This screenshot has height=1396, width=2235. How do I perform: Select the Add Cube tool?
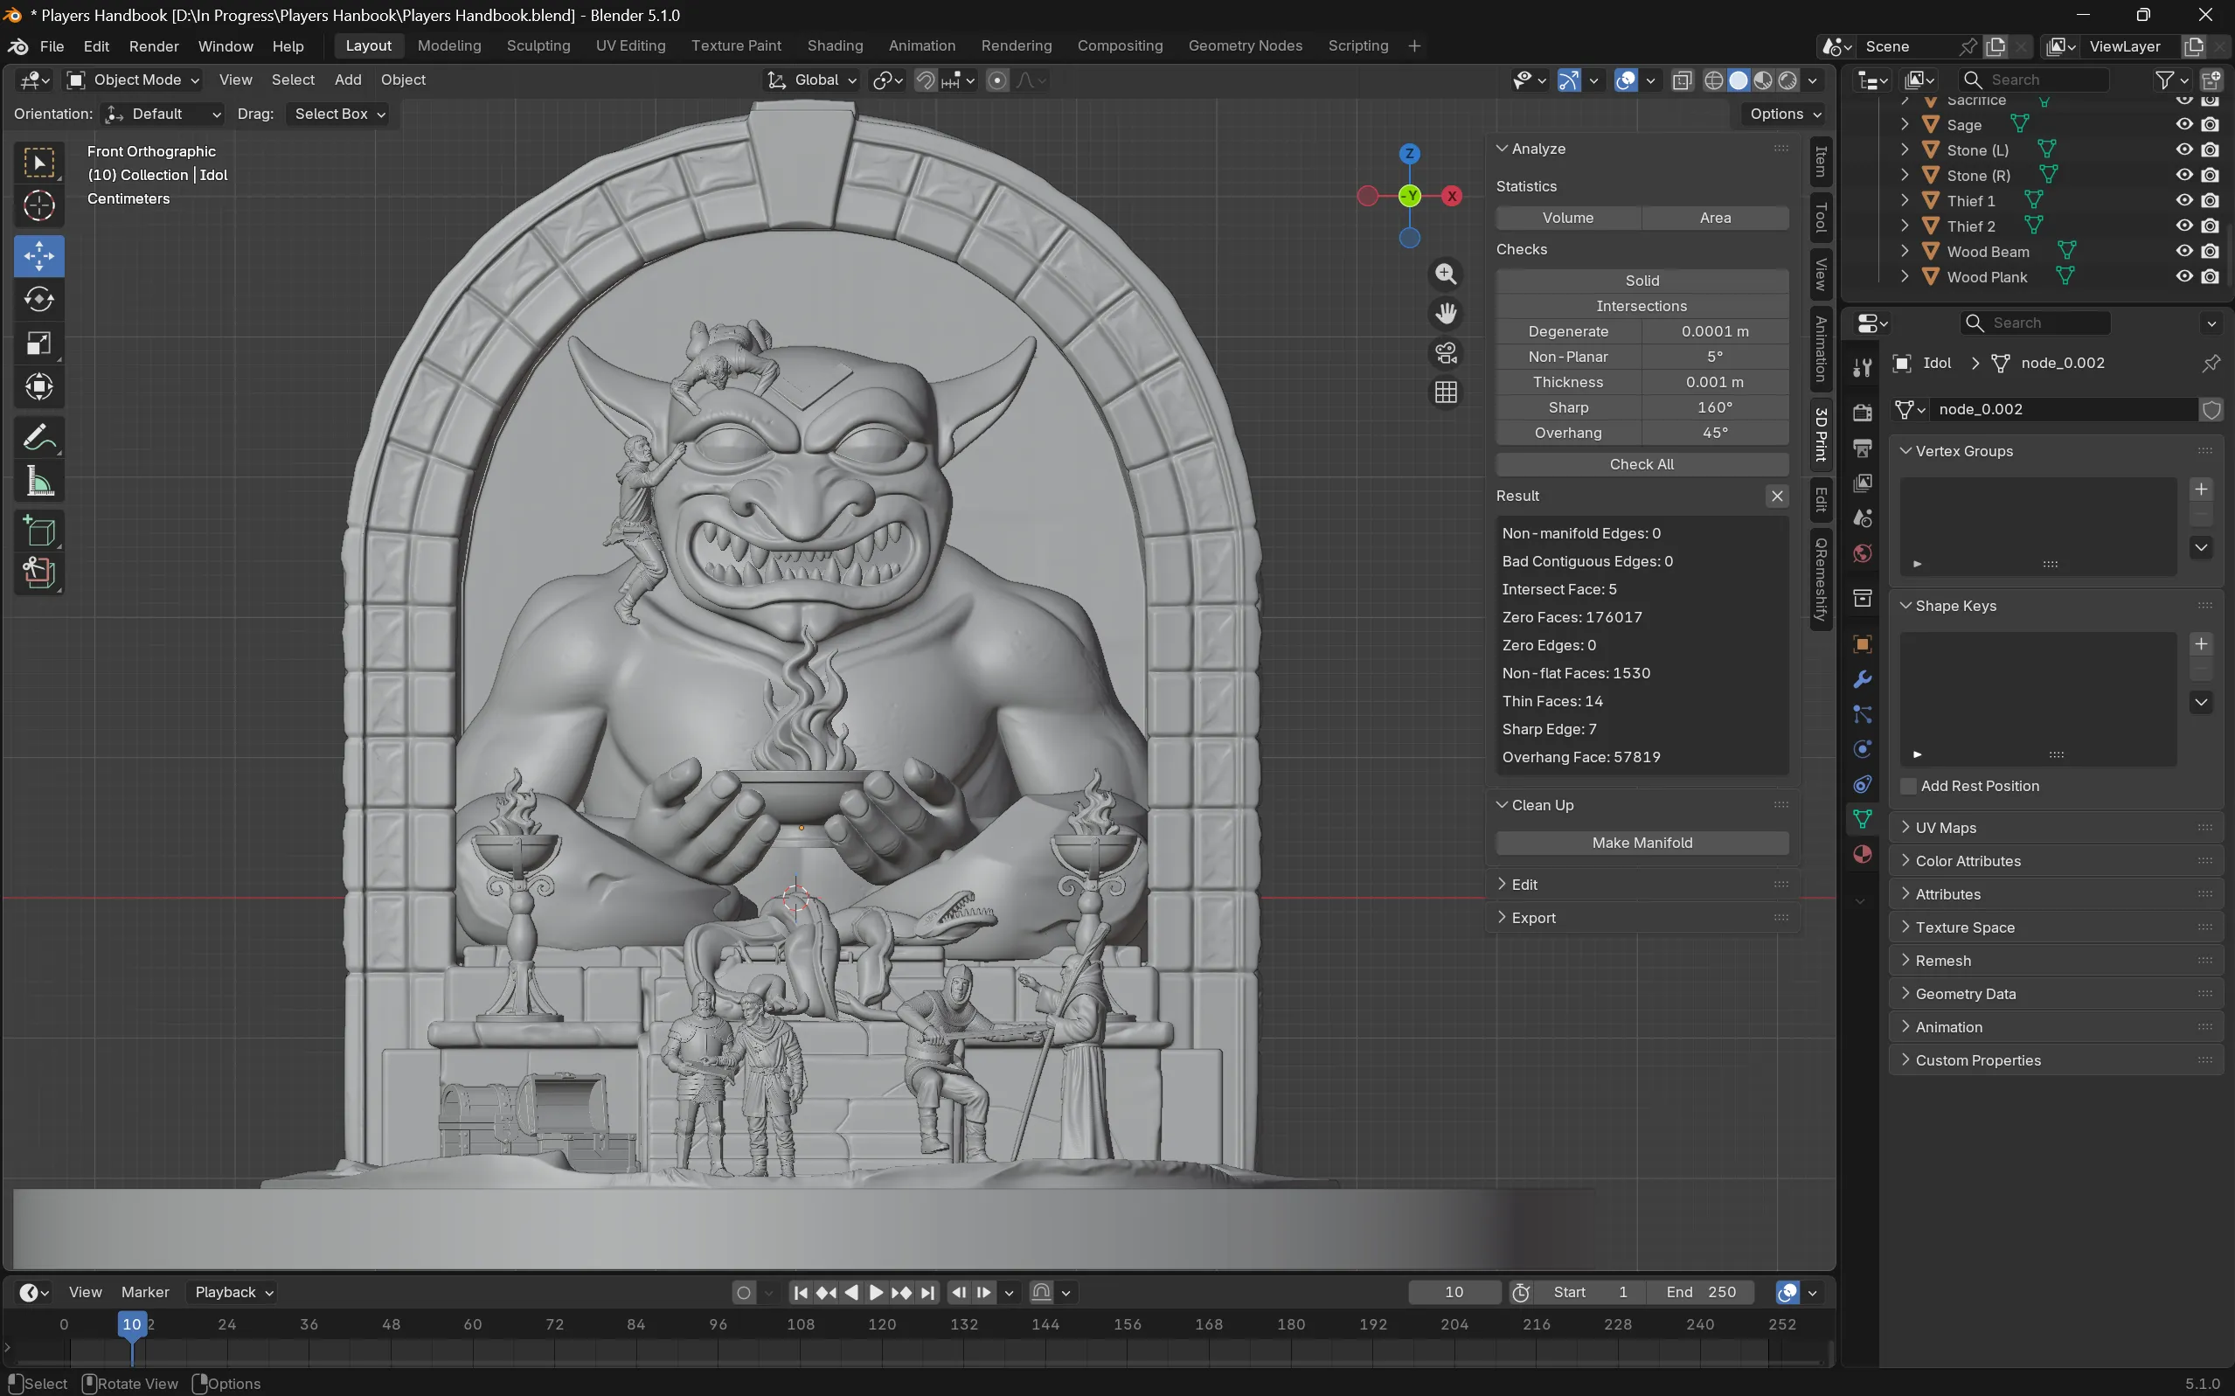38,531
